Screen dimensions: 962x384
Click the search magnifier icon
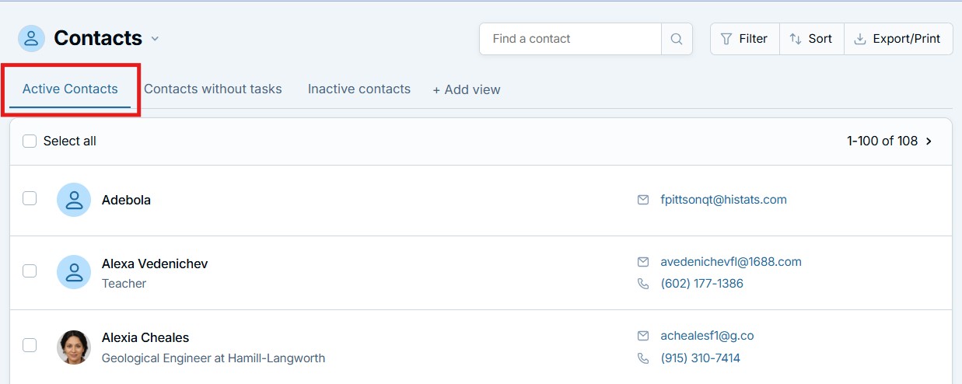(x=677, y=39)
